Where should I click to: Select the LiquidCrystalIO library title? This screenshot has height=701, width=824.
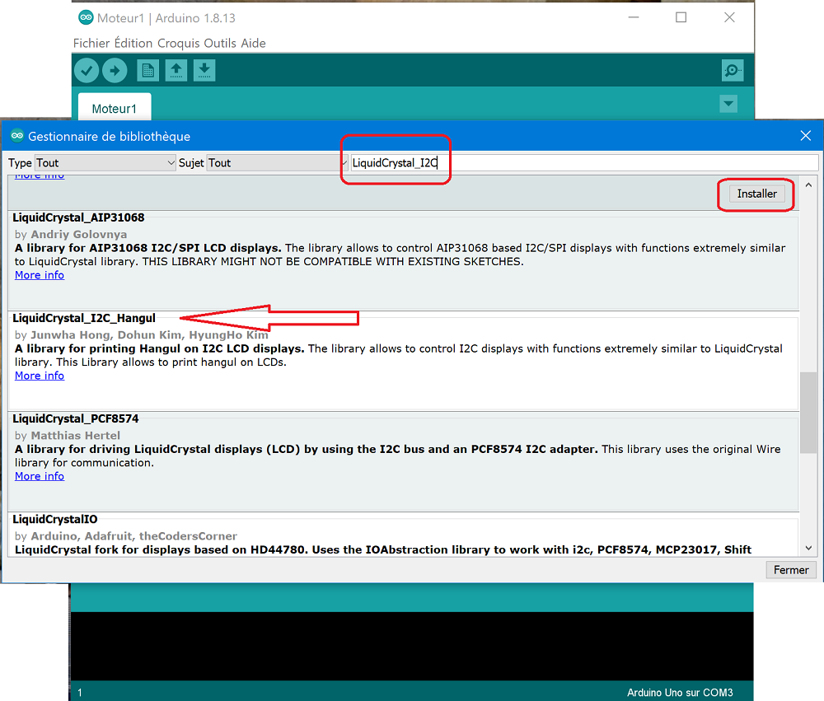click(x=55, y=519)
